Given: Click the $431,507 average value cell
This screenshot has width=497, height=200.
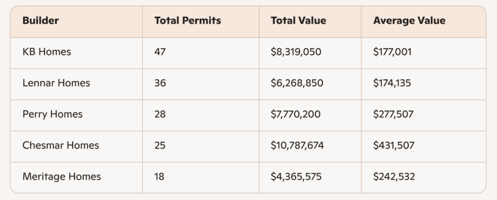Looking at the screenshot, I should 394,145.
